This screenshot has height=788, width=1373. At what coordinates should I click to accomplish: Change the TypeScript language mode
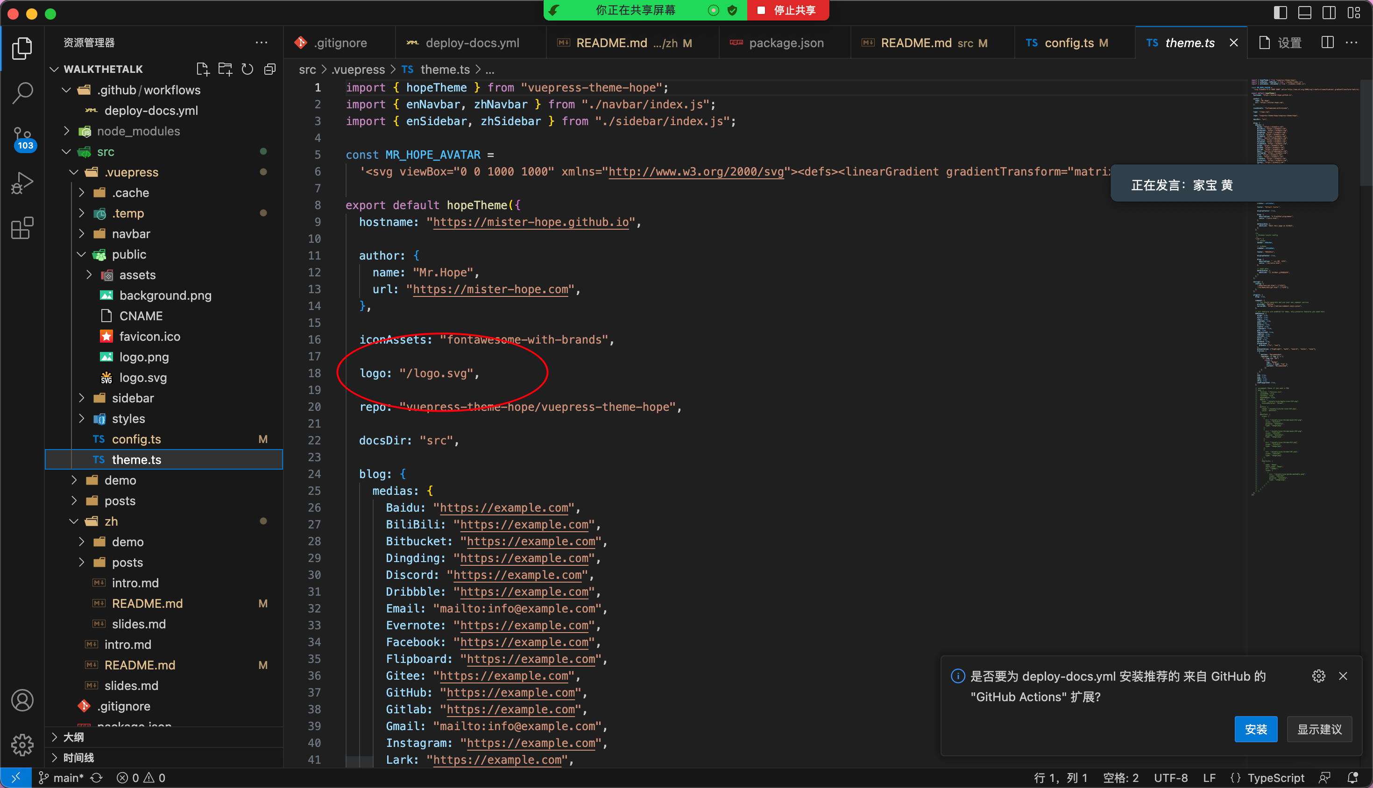click(x=1275, y=778)
